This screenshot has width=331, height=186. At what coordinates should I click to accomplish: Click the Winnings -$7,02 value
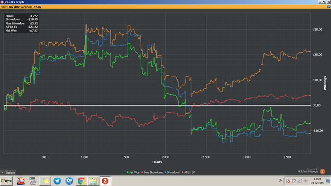(37, 7)
